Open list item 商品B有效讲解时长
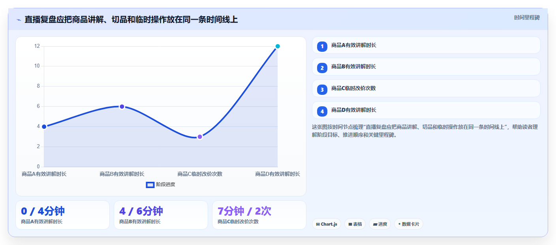 [426, 67]
